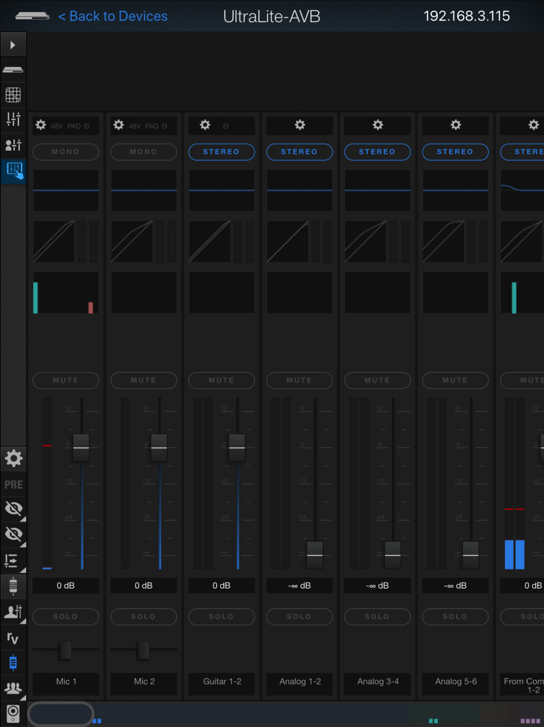The width and height of the screenshot is (544, 727).
Task: Open Mic 1 aux sends display
Action: click(66, 293)
